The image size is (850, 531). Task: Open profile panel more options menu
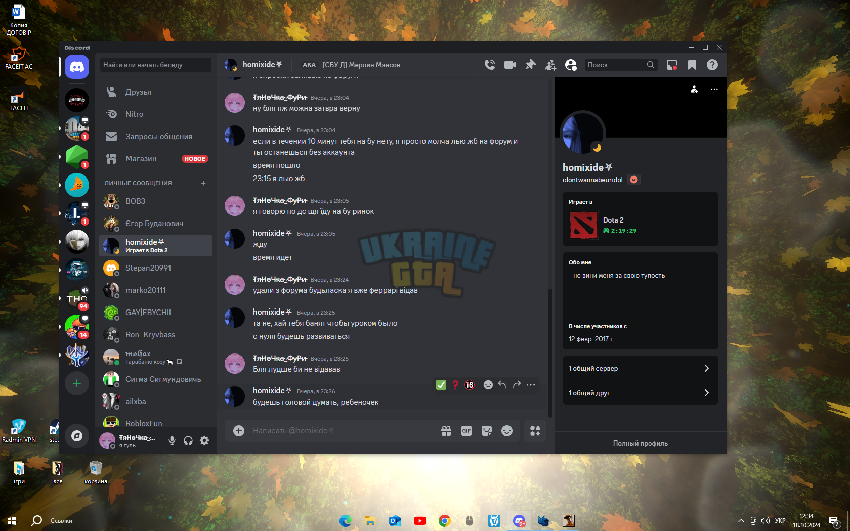[x=714, y=89]
